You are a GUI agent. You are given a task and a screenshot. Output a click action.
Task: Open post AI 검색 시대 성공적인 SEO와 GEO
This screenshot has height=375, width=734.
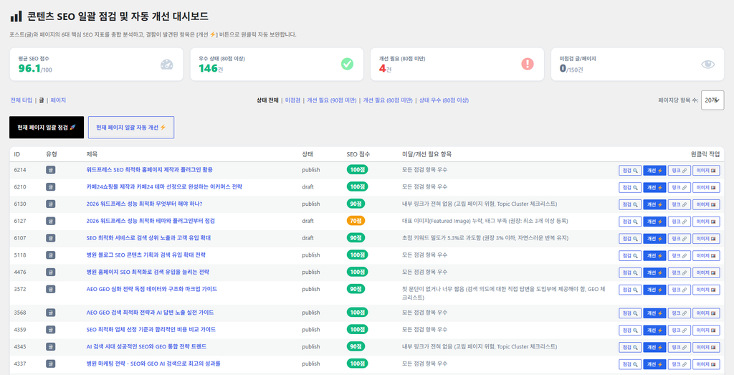[x=146, y=346]
